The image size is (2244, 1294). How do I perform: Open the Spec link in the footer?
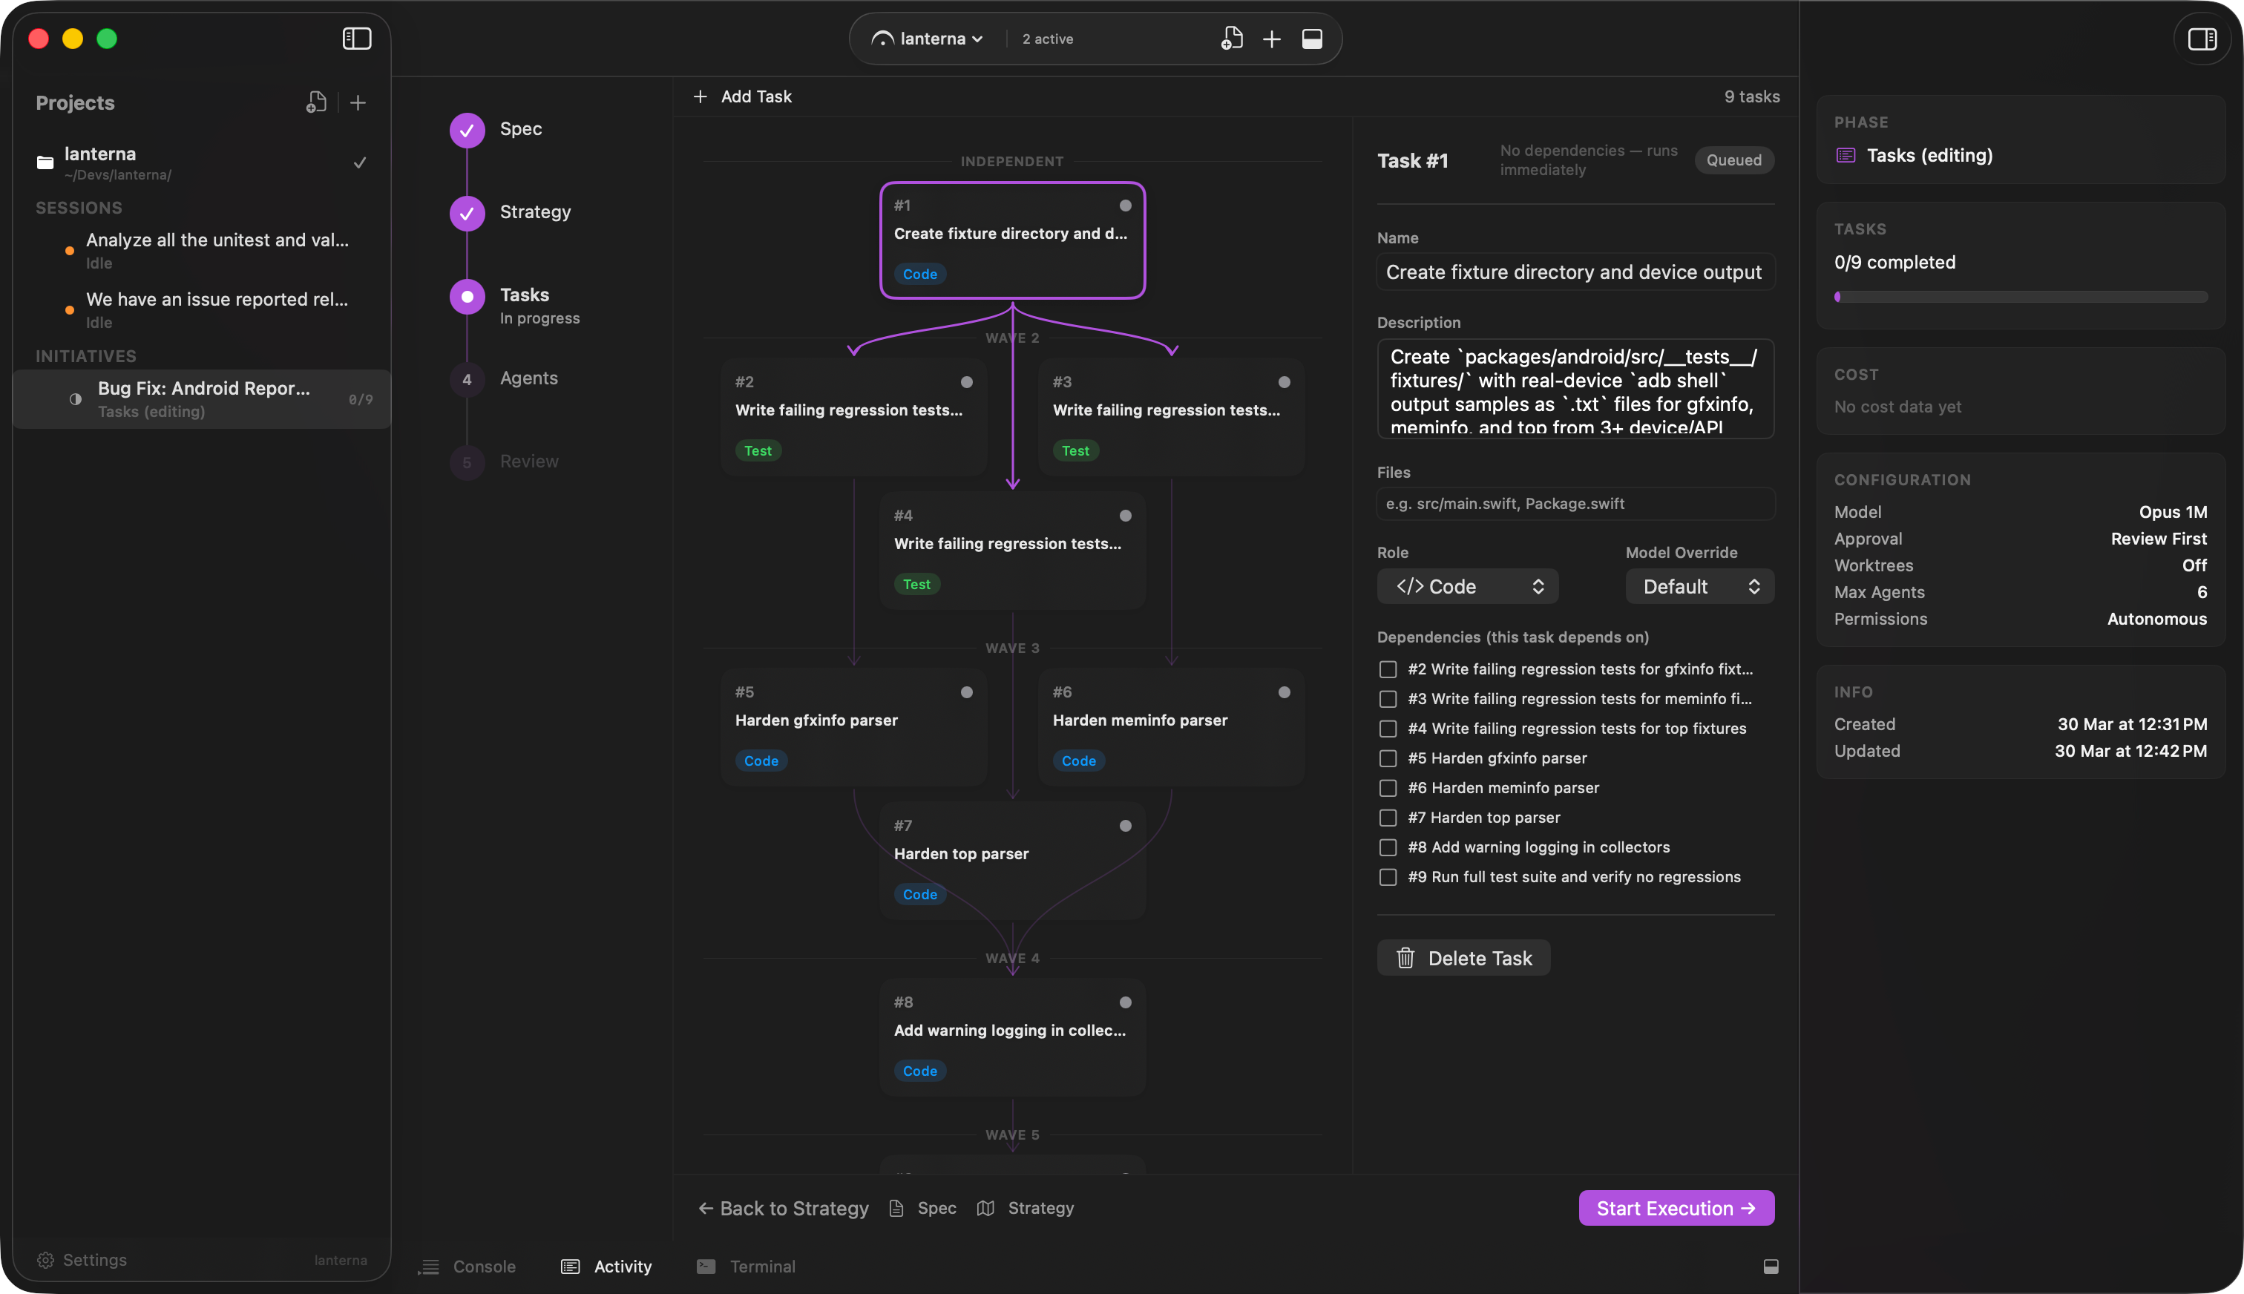(922, 1208)
